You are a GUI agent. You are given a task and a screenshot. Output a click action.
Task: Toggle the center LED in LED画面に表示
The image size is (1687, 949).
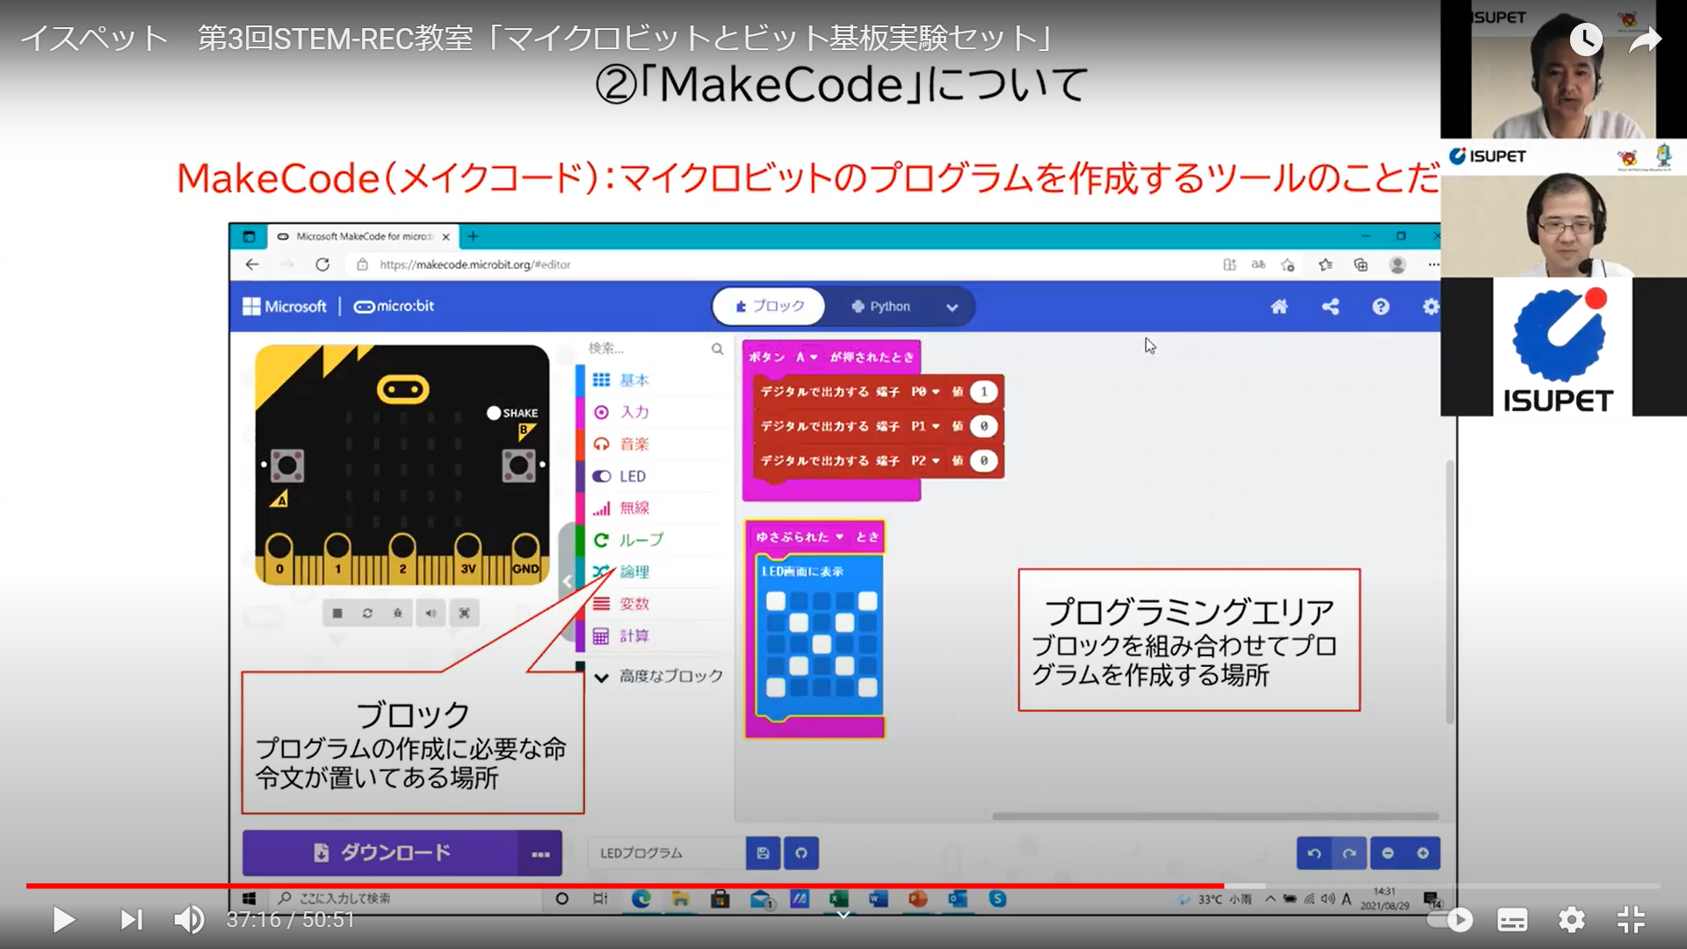coord(822,645)
